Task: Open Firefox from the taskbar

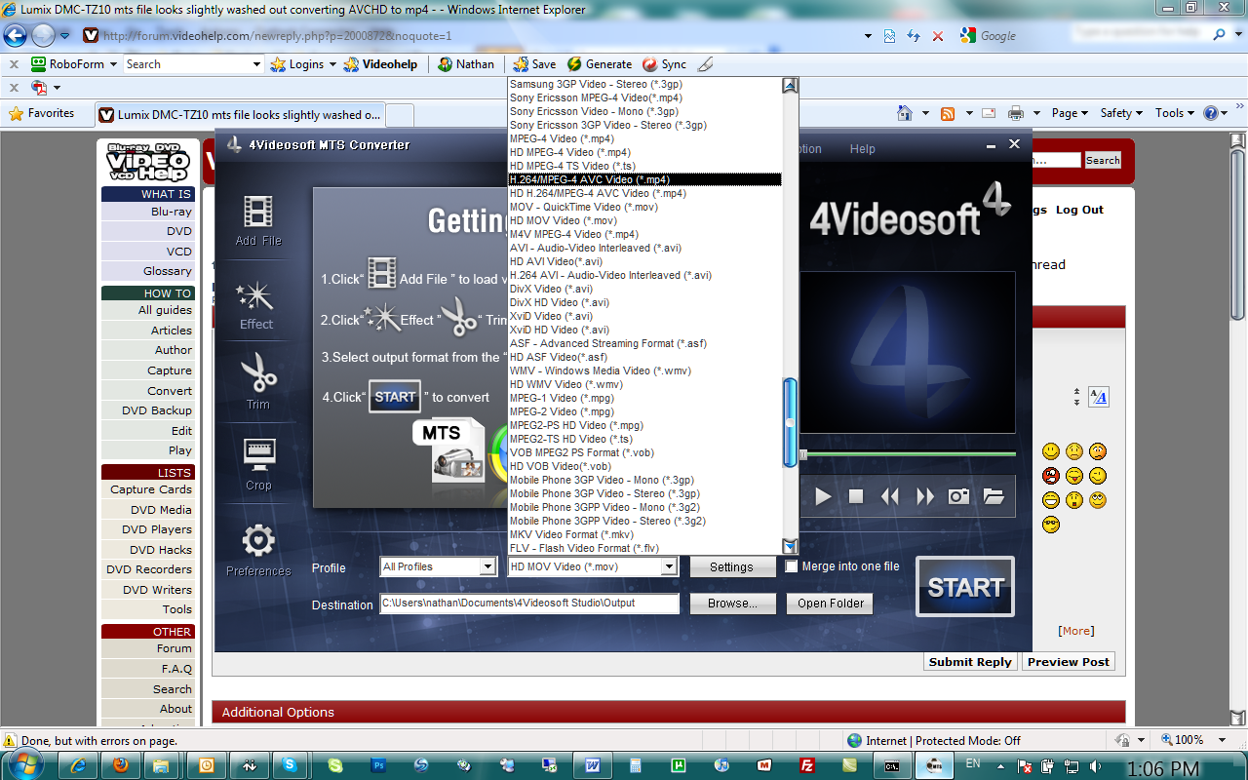Action: point(120,765)
